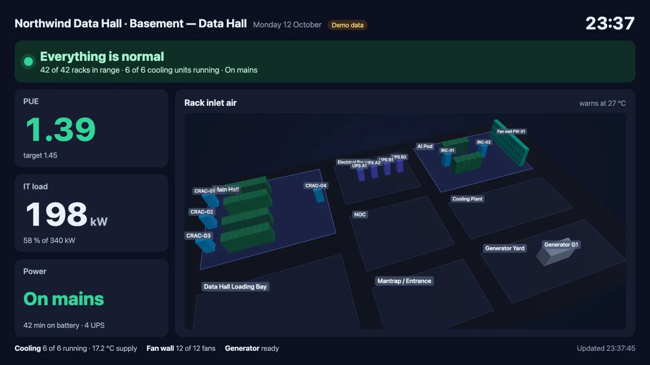Click the Rack inlet air title
The height and width of the screenshot is (365, 650).
coord(210,103)
